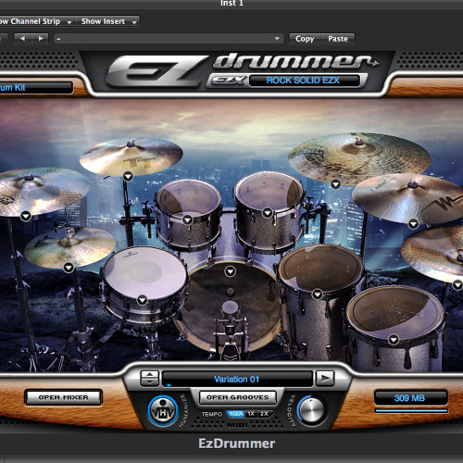Screen dimensions: 463x463
Task: Toggle the Humanize button
Action: pyautogui.click(x=163, y=411)
